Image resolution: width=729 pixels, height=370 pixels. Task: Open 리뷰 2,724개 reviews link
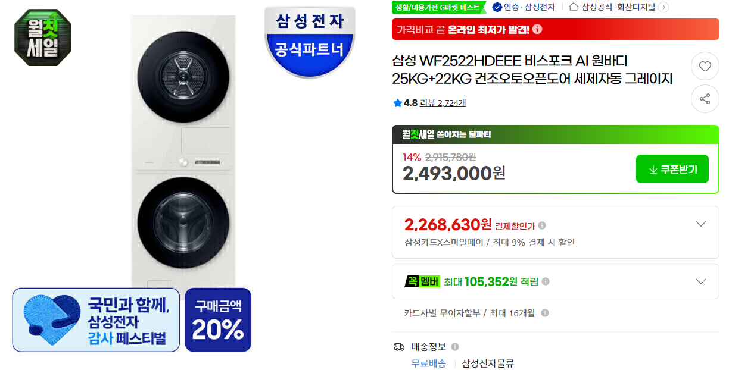tap(443, 103)
